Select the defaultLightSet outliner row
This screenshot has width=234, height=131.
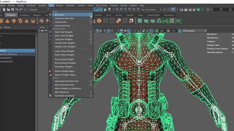coord(18,58)
